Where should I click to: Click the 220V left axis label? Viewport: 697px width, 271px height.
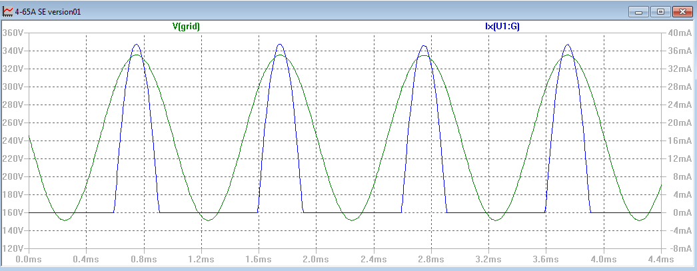13,158
